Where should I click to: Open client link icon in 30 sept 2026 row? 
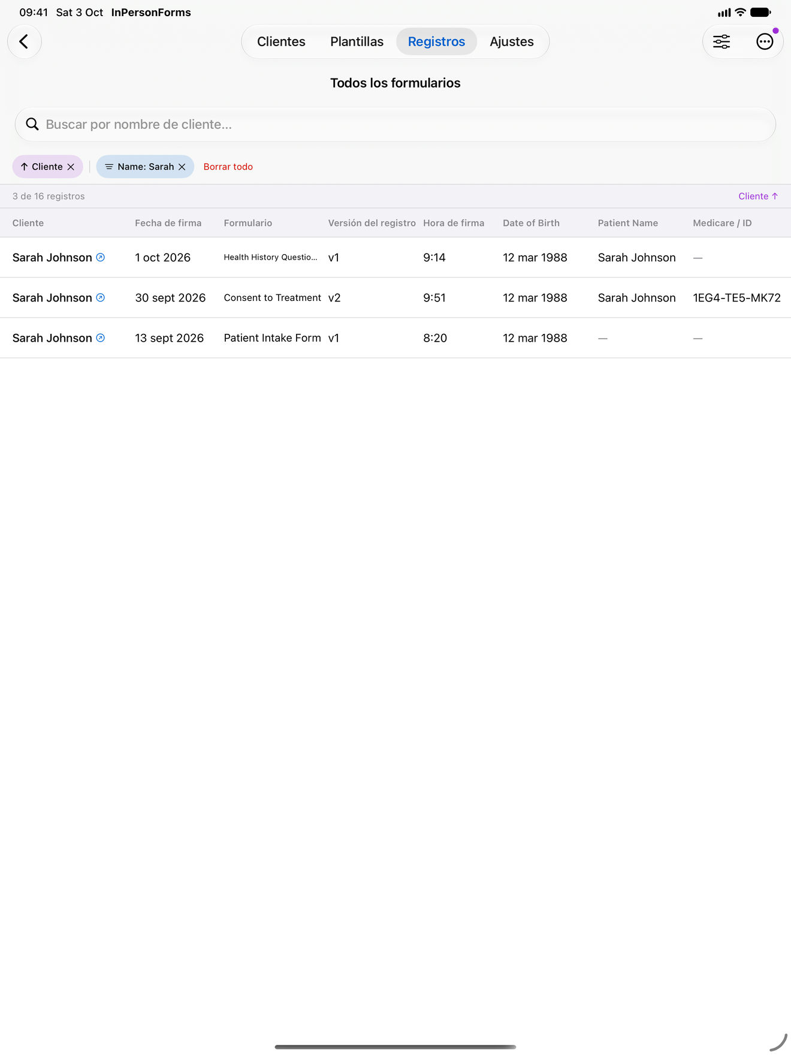click(x=101, y=297)
